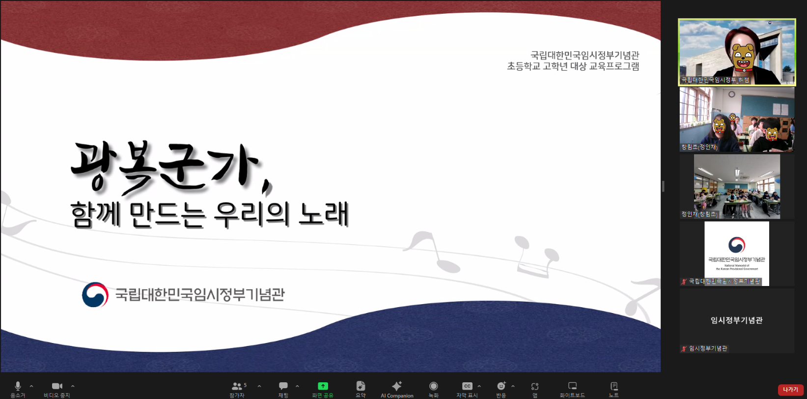Open 반응 reactions

[501, 389]
